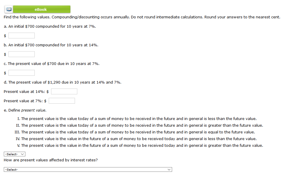Click the answer selector below the interest rates question
Image resolution: width=292 pixels, height=182 pixels.
coord(88,169)
